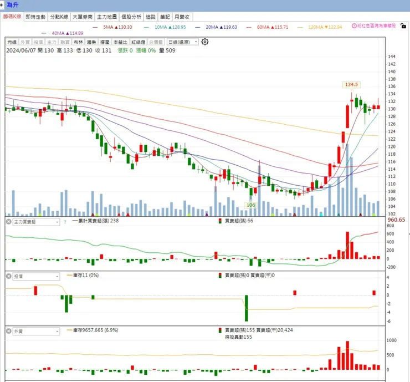Viewport: 410px width, 382px height.
Task: Click the 庫存11 (0%) readout
Action: (x=83, y=275)
